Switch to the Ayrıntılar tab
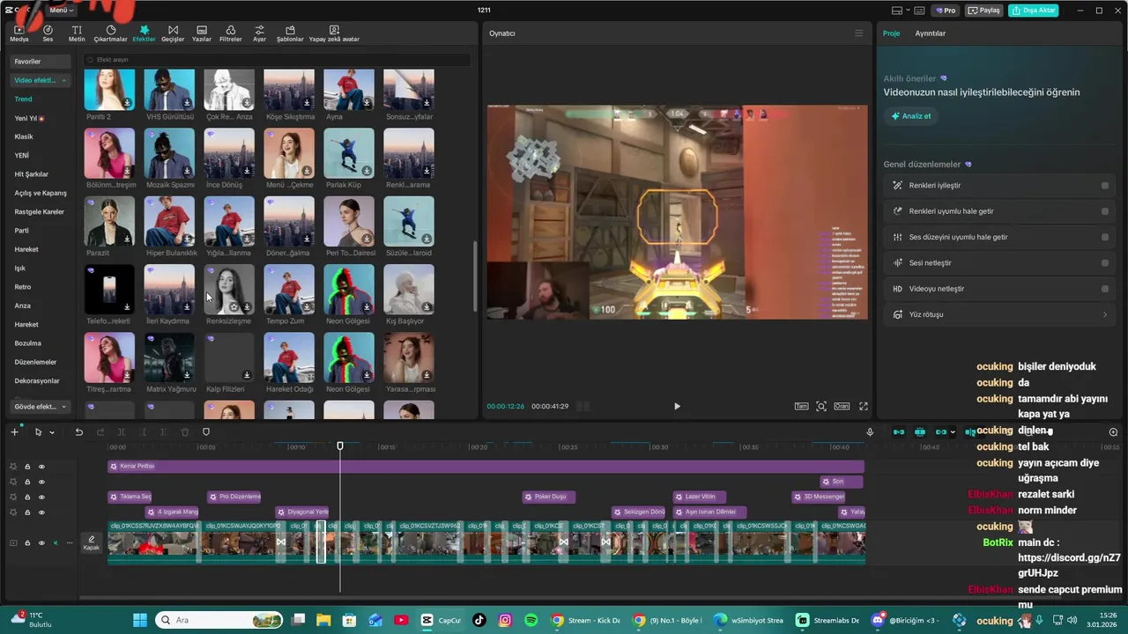 930,33
